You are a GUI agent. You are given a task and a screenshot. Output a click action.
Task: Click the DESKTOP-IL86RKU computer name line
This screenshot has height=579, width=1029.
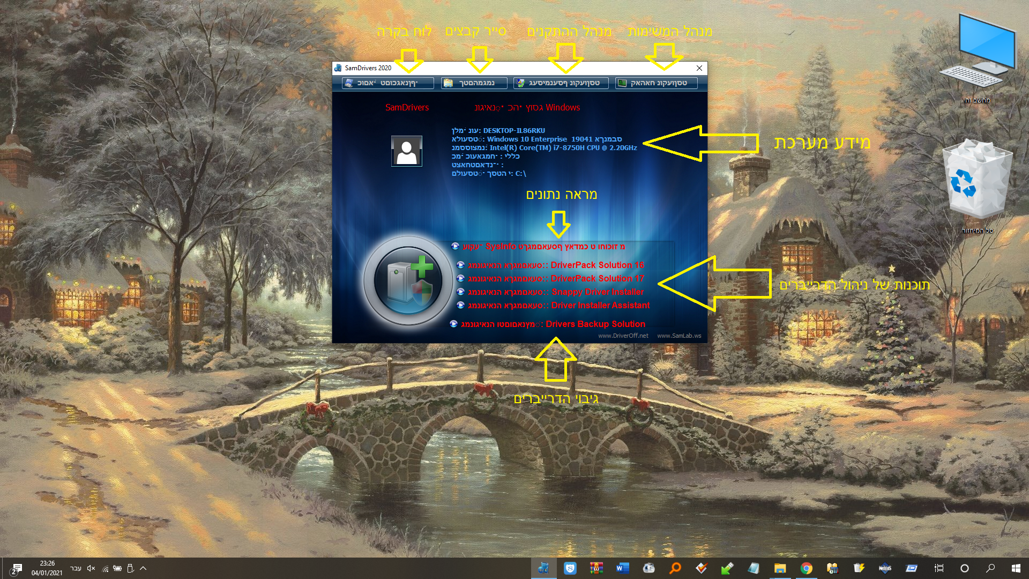click(x=498, y=130)
